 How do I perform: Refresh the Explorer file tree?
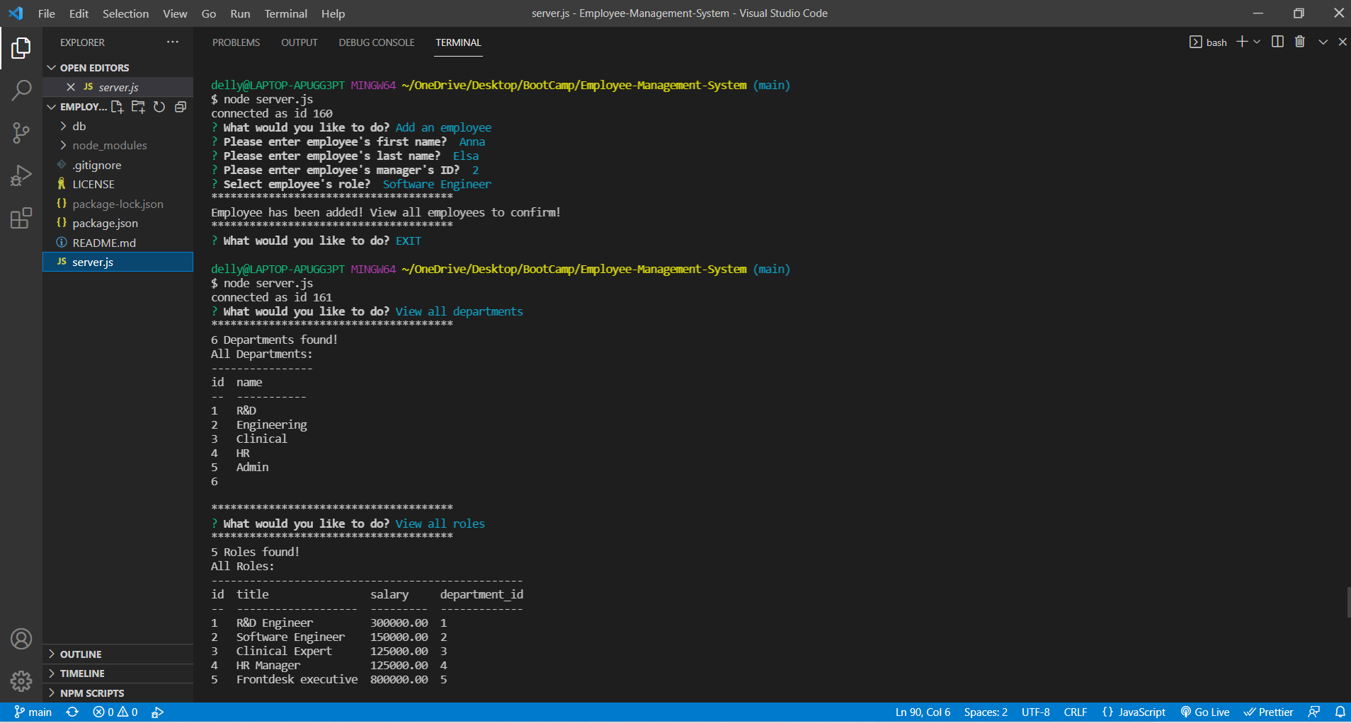[x=159, y=107]
